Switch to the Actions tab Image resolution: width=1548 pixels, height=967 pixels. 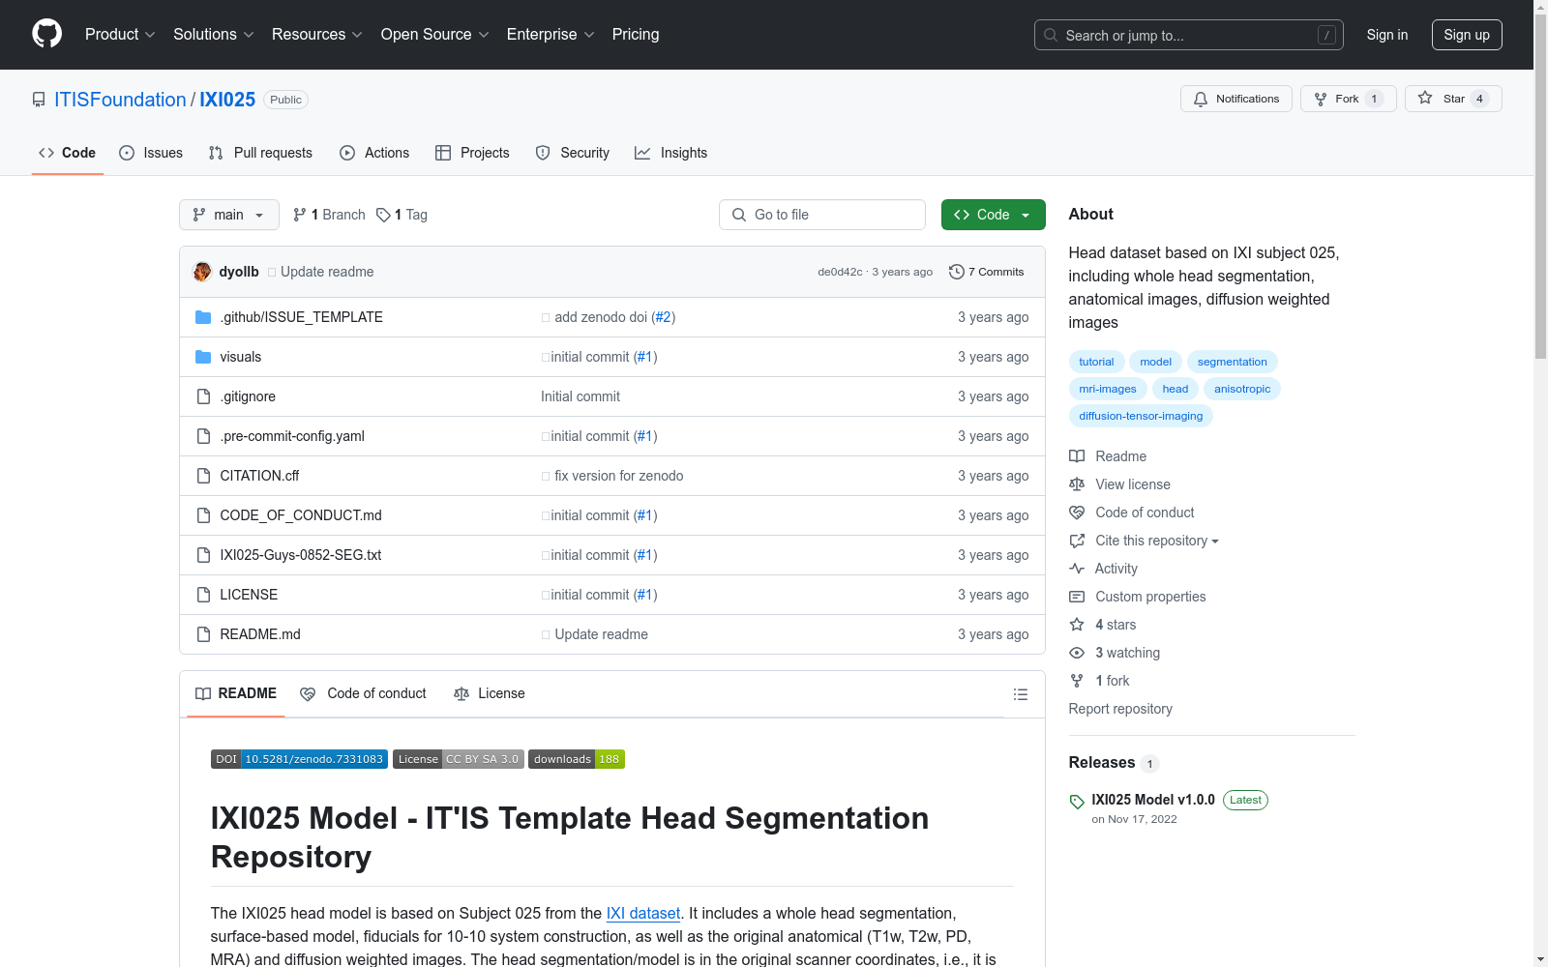374,153
